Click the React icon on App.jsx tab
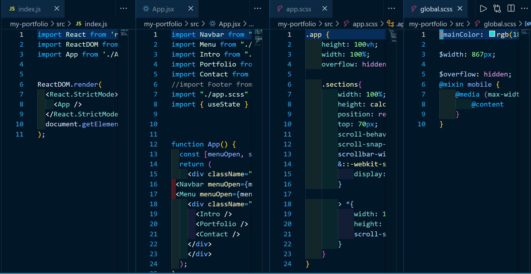The image size is (531, 274). click(146, 9)
